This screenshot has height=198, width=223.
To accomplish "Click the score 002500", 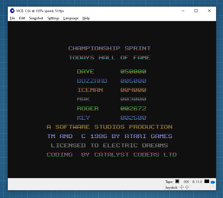I will (133, 117).
